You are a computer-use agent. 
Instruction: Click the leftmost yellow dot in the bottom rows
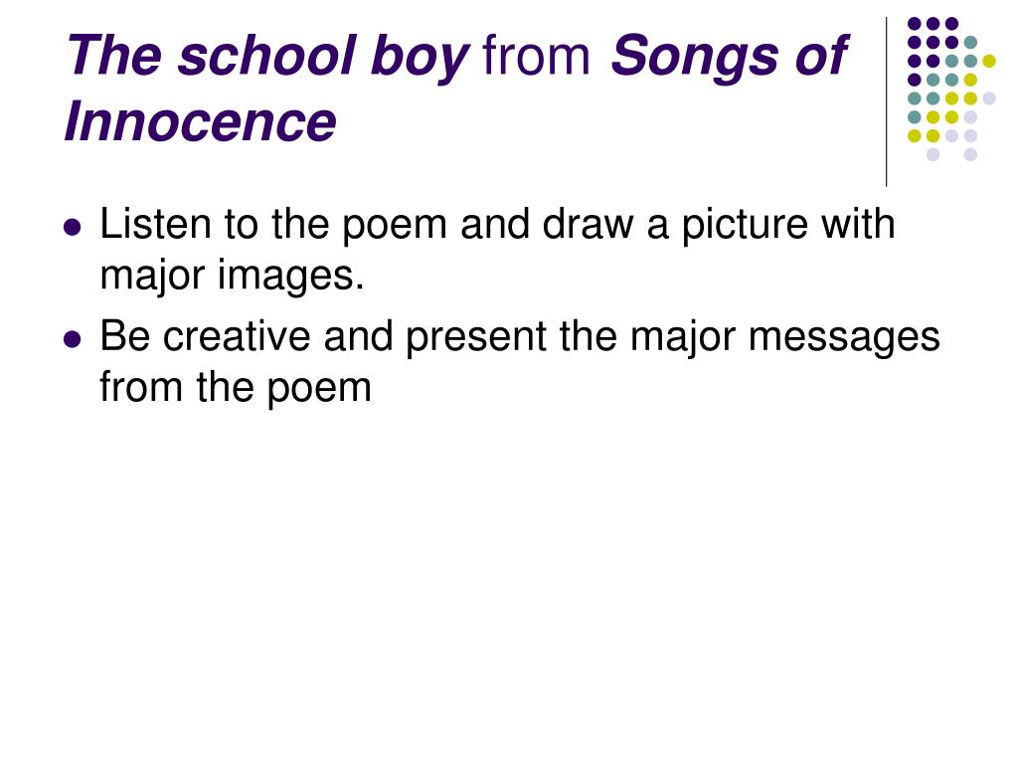[x=915, y=135]
